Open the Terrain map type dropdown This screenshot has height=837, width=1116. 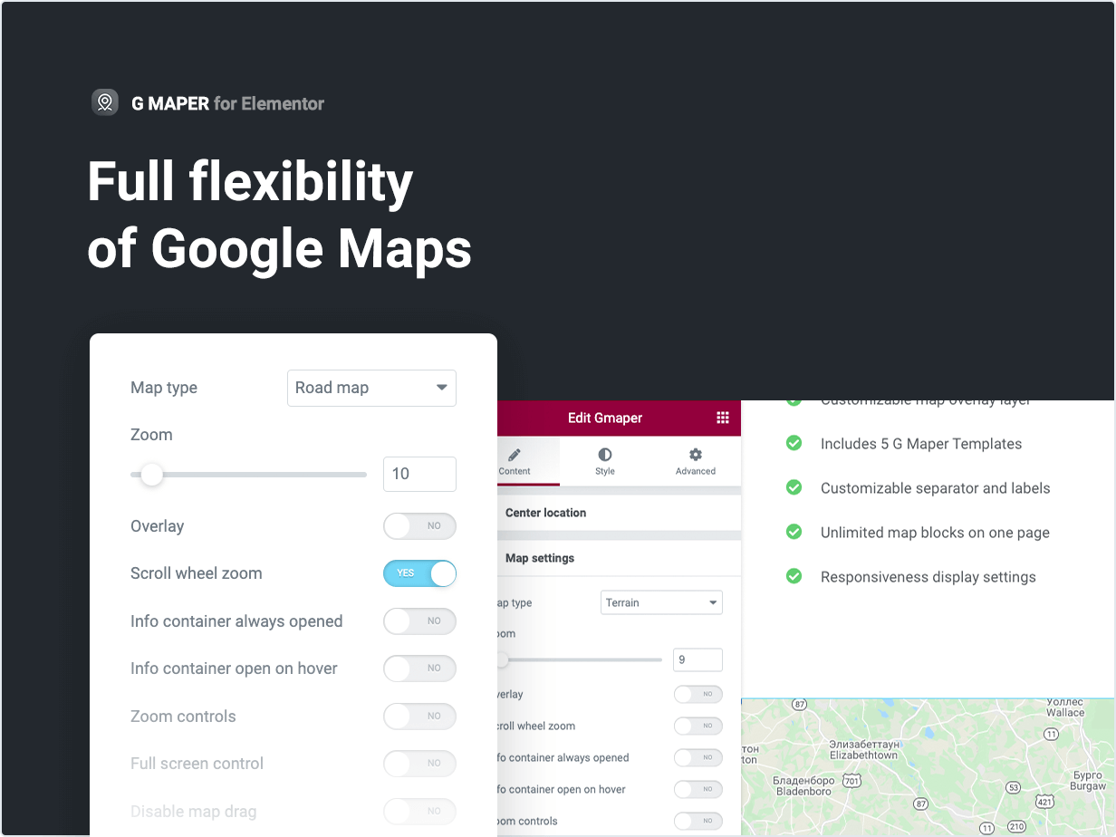click(661, 602)
